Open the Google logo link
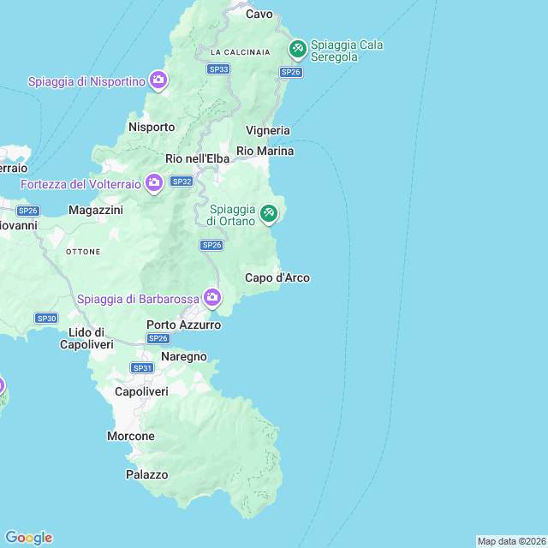This screenshot has height=548, width=548. 29,538
